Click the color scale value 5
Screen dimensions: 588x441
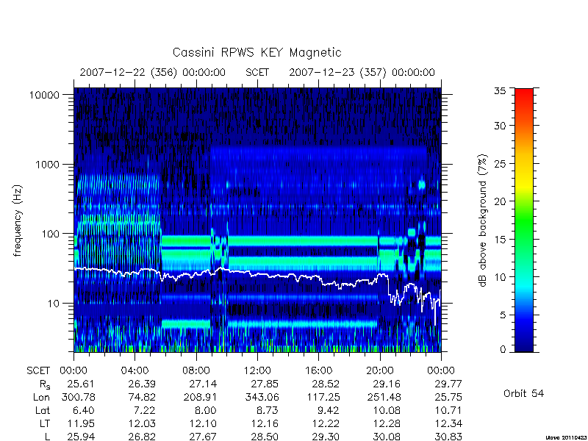point(503,315)
